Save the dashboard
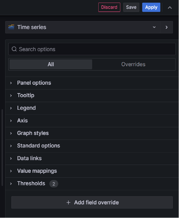The image size is (179, 218). pos(131,7)
